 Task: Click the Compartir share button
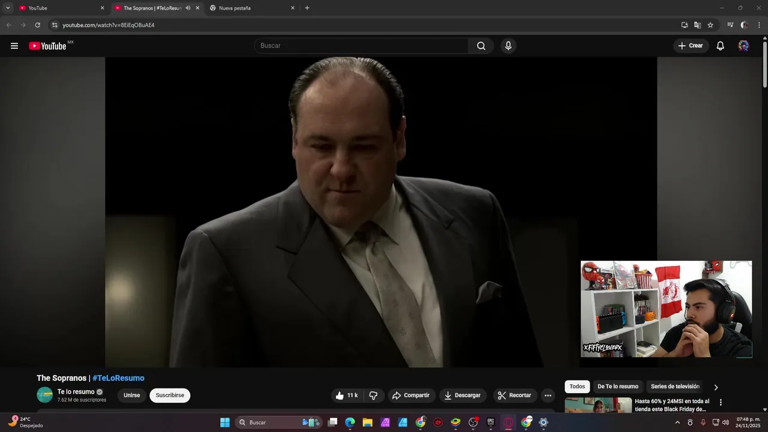(x=411, y=395)
